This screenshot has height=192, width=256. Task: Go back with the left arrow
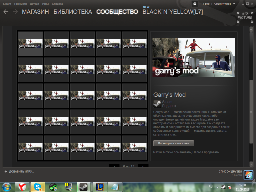6,11
